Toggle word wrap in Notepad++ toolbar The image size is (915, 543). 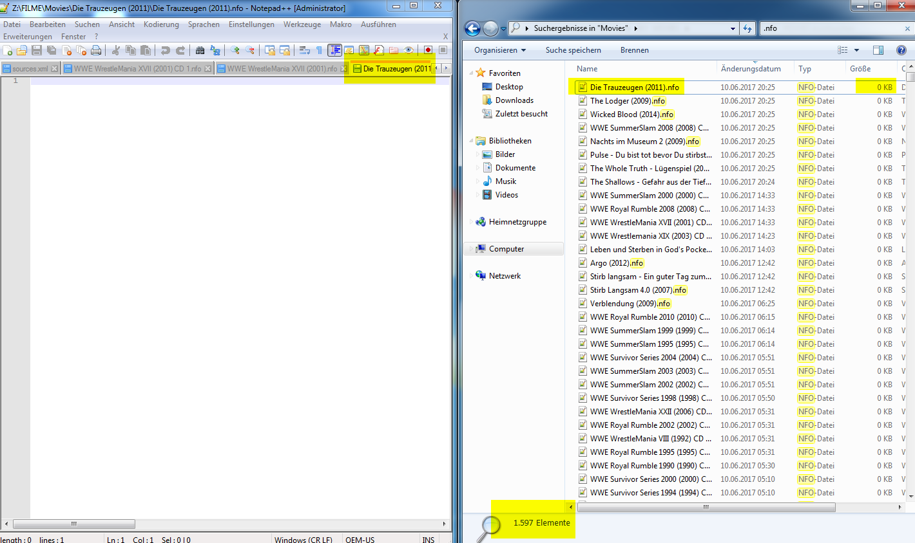(x=304, y=50)
